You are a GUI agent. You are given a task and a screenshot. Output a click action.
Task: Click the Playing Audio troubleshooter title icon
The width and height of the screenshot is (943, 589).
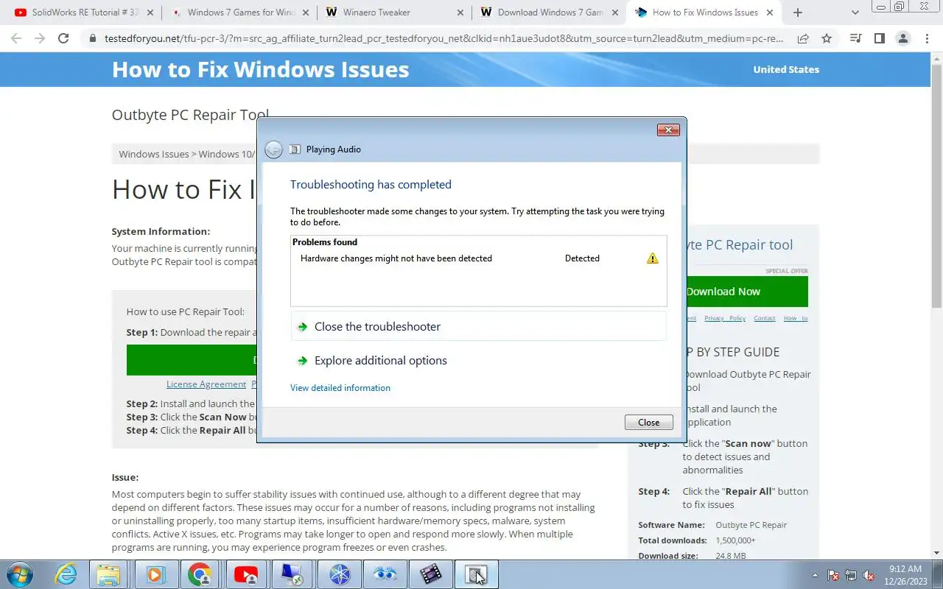click(x=295, y=149)
